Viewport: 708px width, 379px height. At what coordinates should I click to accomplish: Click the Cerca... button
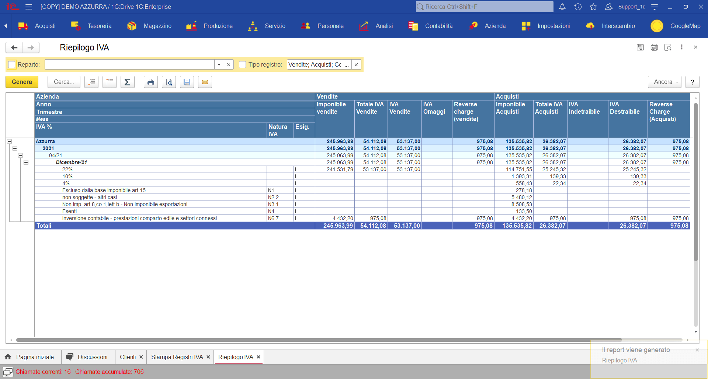tap(64, 82)
